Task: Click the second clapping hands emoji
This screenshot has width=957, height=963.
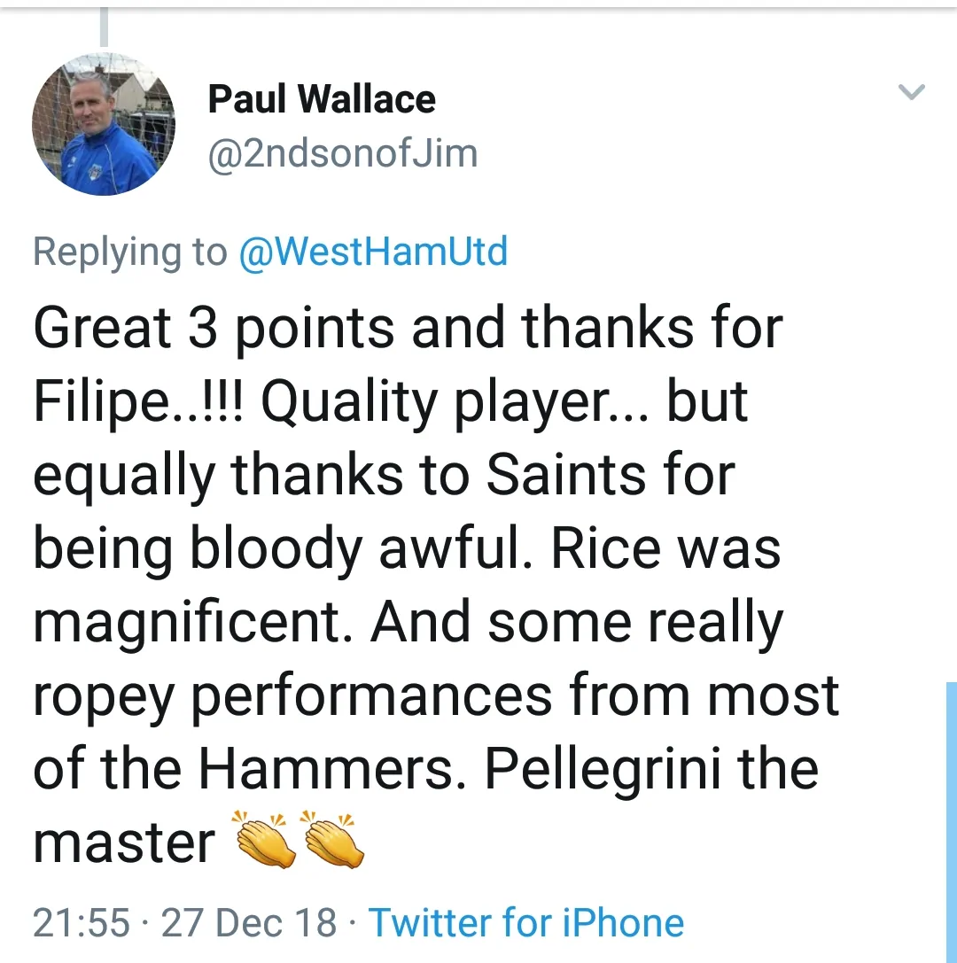Action: tap(331, 838)
